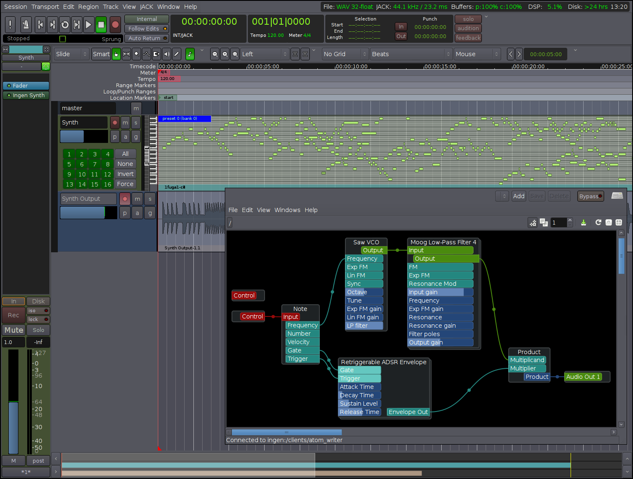The width and height of the screenshot is (633, 479).
Task: Click the Add preset button
Action: (519, 196)
